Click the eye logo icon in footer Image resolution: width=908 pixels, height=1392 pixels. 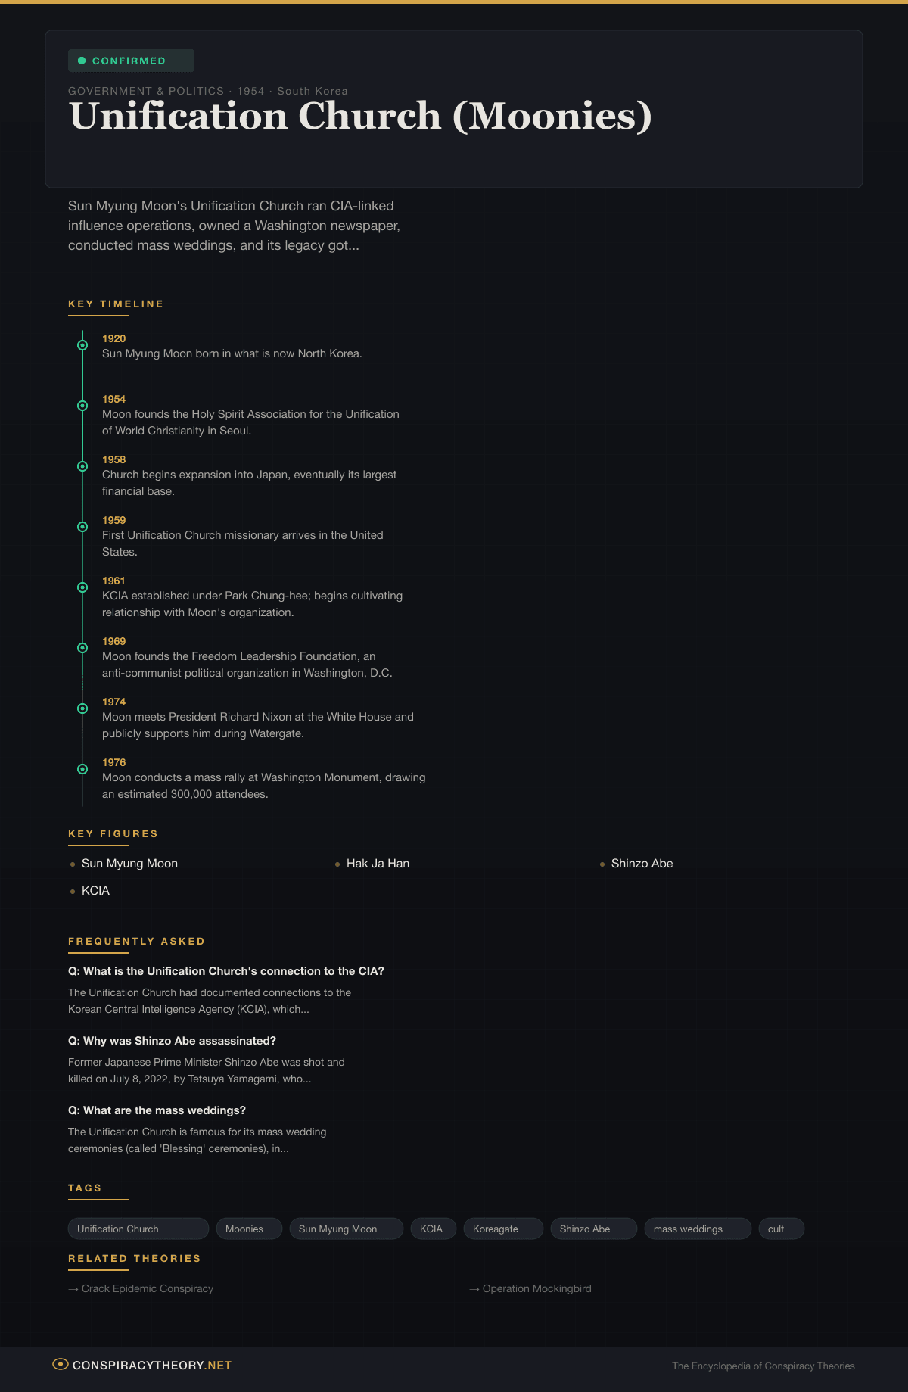click(x=61, y=1365)
